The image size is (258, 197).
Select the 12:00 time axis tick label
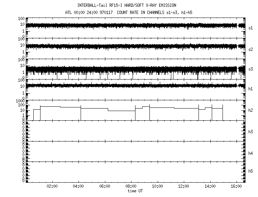(x=183, y=186)
